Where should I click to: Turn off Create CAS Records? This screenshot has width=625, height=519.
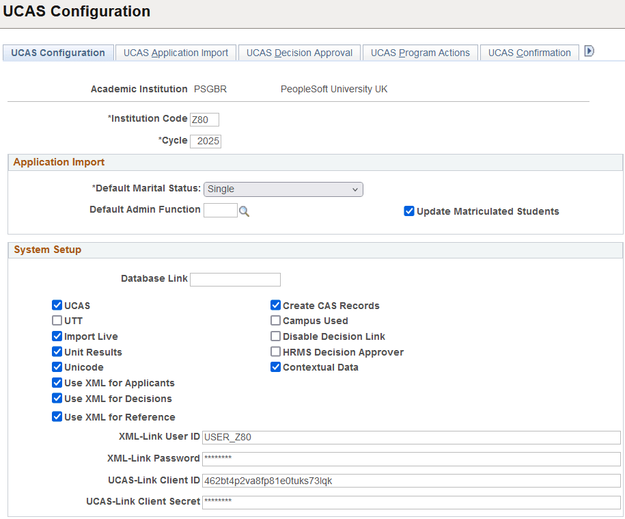[x=275, y=305]
